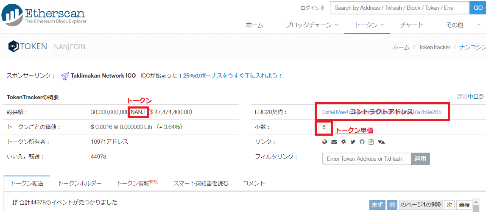Switch to the スマート契約書を読む tab
This screenshot has width=486, height=212.
tap(201, 183)
